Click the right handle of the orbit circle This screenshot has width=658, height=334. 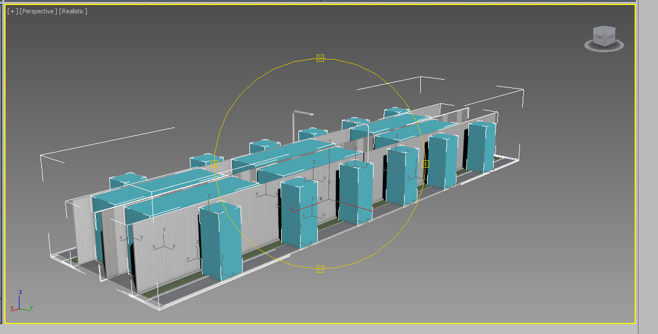(426, 164)
